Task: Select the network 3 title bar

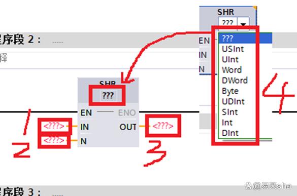Action: point(148,191)
